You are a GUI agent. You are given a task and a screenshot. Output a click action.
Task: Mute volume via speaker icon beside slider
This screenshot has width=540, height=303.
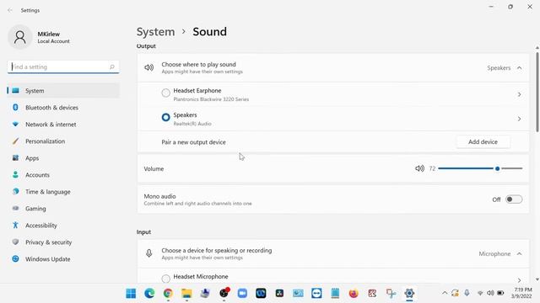click(x=419, y=168)
